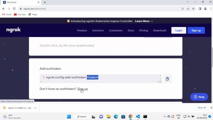Open Microsoft Store from the taskbar
The image size is (213, 120).
tap(123, 117)
